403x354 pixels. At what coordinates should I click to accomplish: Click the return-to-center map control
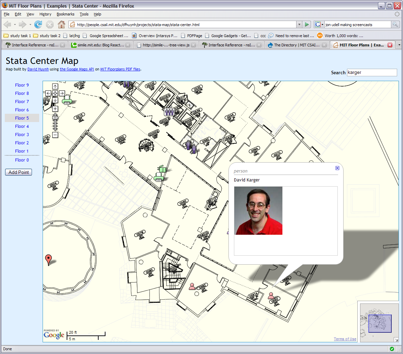click(55, 93)
